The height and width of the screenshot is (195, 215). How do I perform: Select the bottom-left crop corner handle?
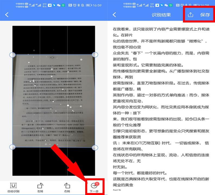(x=12, y=147)
